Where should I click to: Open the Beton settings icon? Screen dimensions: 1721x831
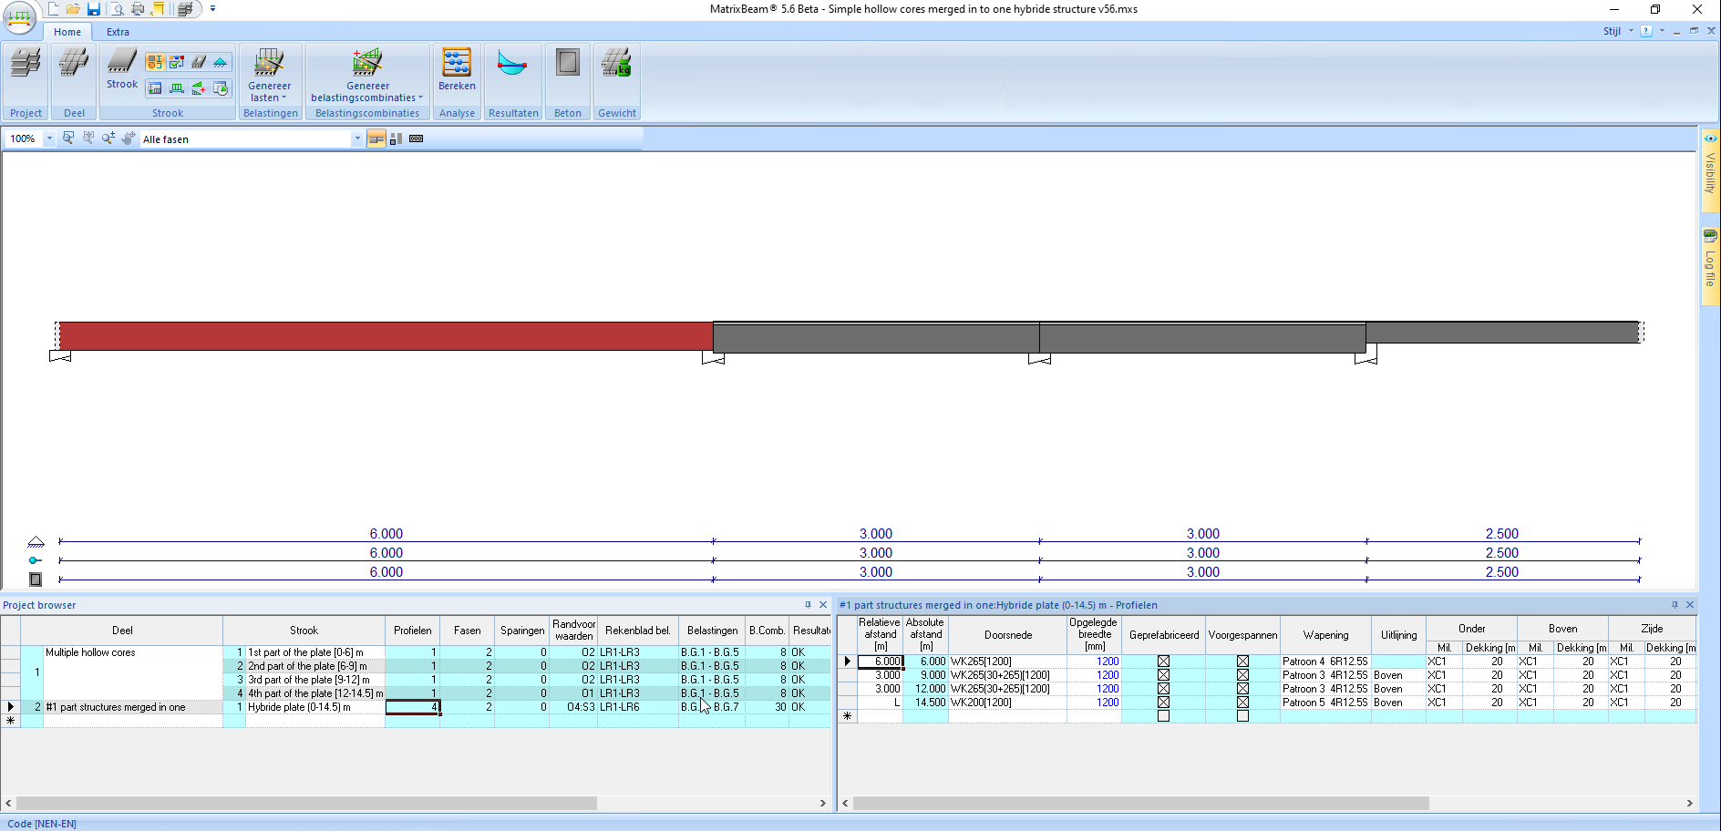(x=567, y=64)
